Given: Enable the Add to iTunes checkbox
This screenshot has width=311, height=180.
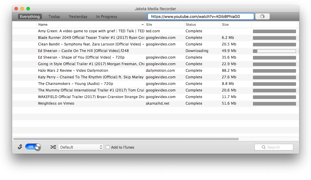Looking at the screenshot, I should 108,147.
